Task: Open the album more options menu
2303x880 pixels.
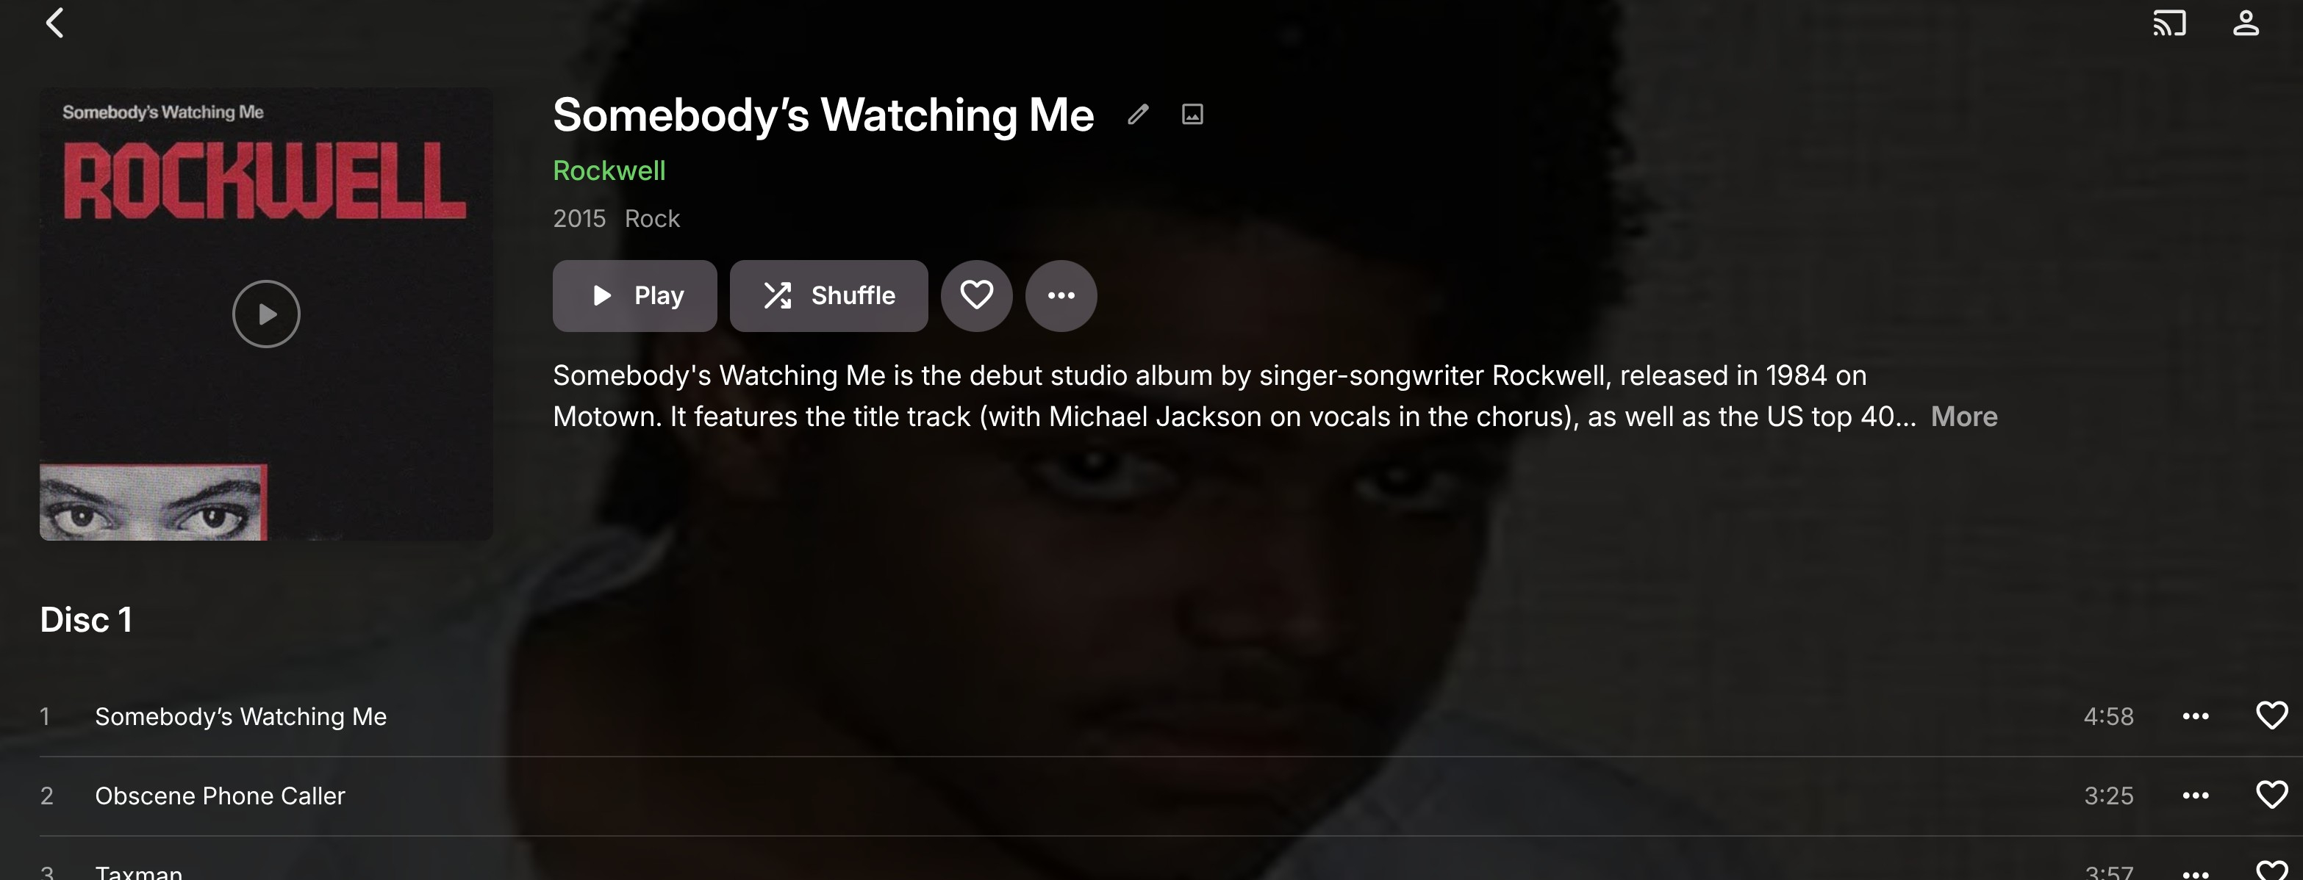Action: pyautogui.click(x=1060, y=296)
